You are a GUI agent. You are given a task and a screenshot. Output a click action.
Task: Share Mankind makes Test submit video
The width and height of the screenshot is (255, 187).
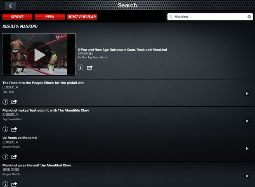coord(14,129)
